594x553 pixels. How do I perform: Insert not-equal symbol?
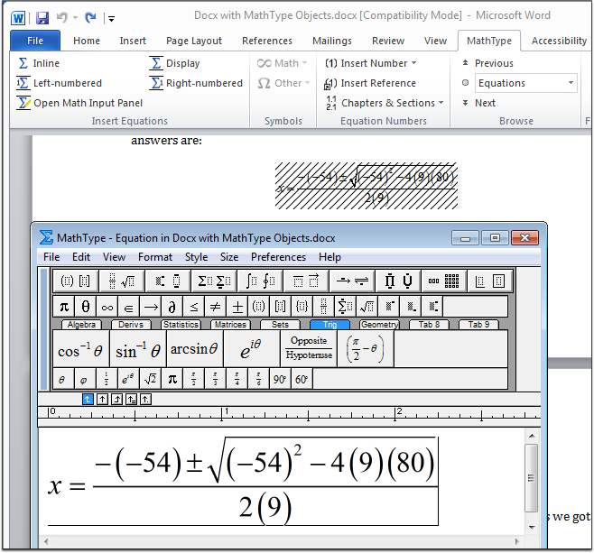coord(215,306)
